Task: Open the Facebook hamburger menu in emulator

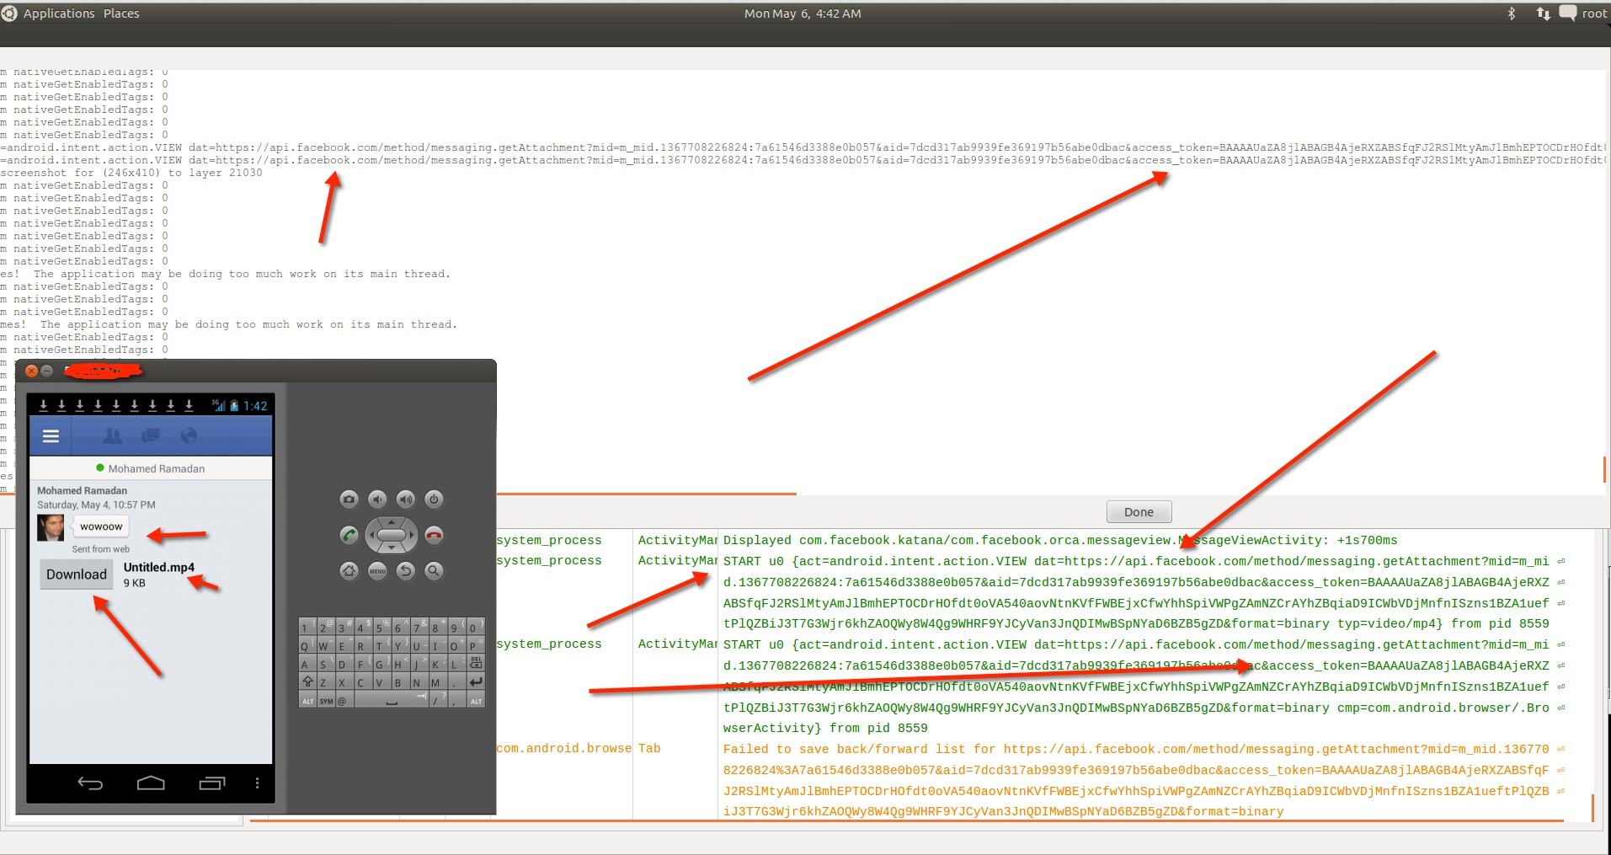Action: (x=51, y=436)
